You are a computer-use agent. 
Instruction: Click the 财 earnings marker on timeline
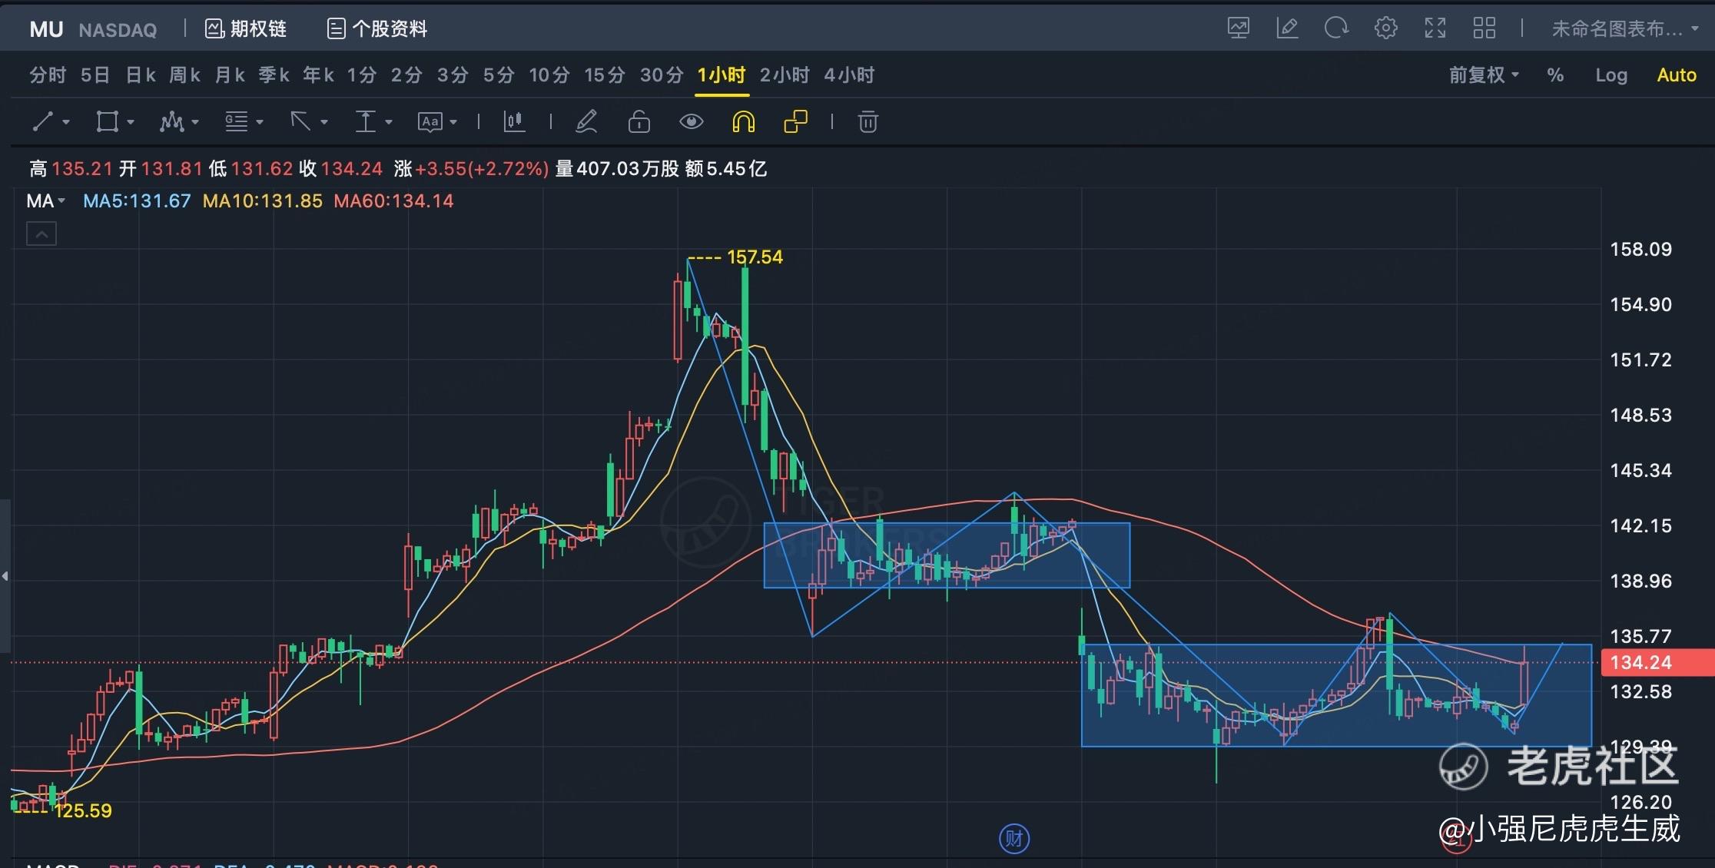point(1013,838)
